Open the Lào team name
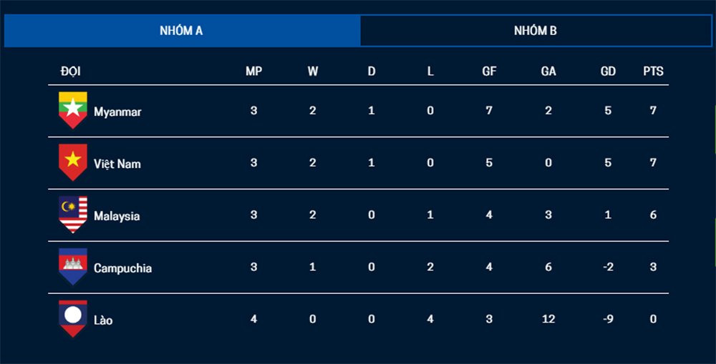This screenshot has width=716, height=364. tap(103, 320)
